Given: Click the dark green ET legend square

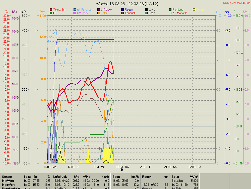Looking at the screenshot, I should (51, 13).
